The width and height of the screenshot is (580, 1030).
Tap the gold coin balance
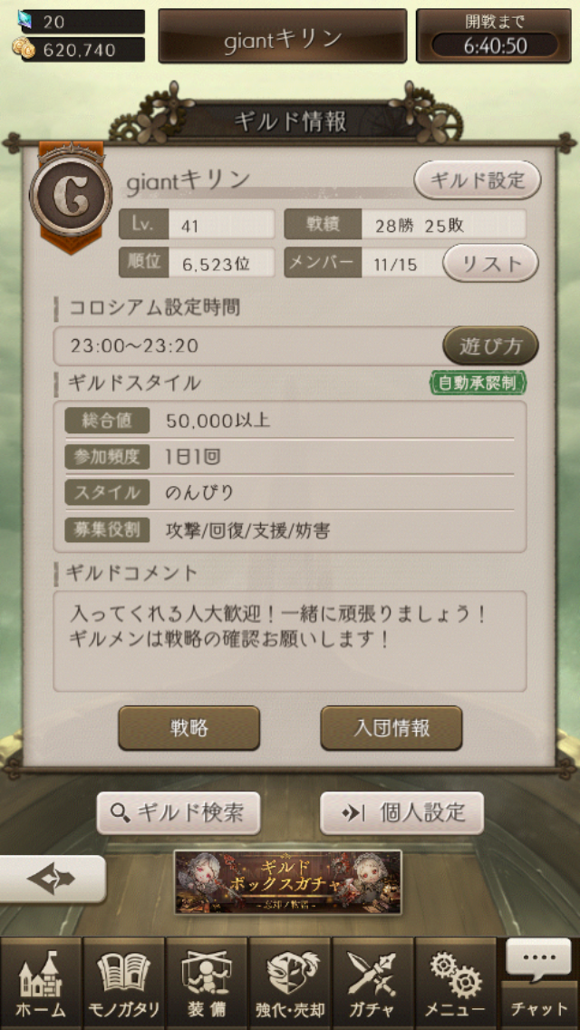79,49
